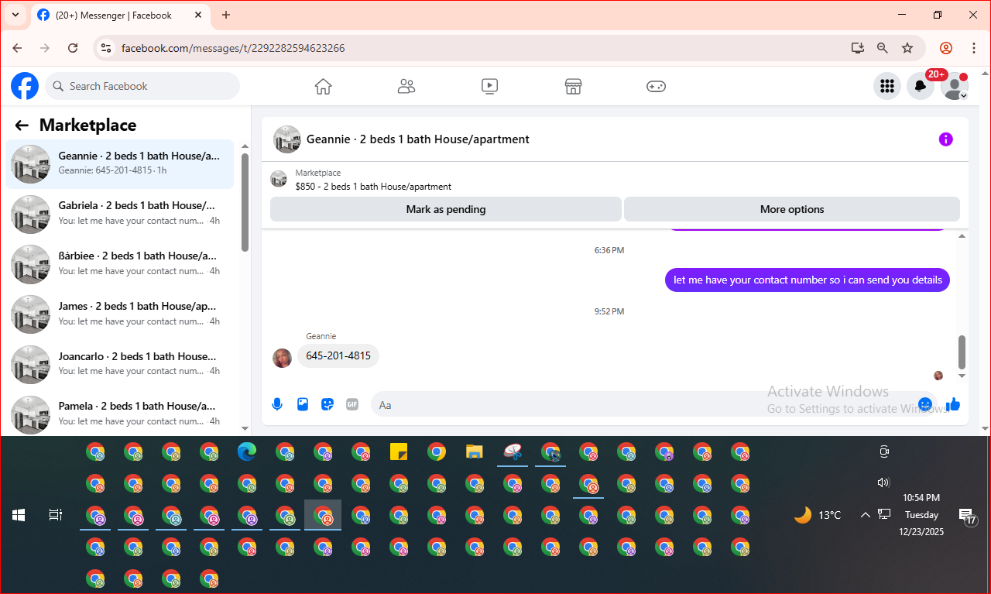This screenshot has width=991, height=594.
Task: Open the conversation information icon
Action: click(x=945, y=139)
